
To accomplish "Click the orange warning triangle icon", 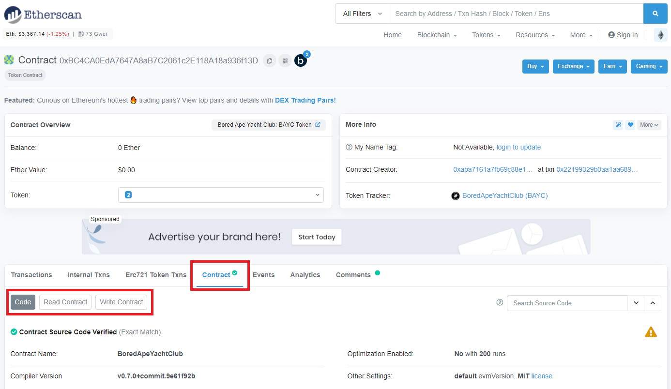I will 651,332.
